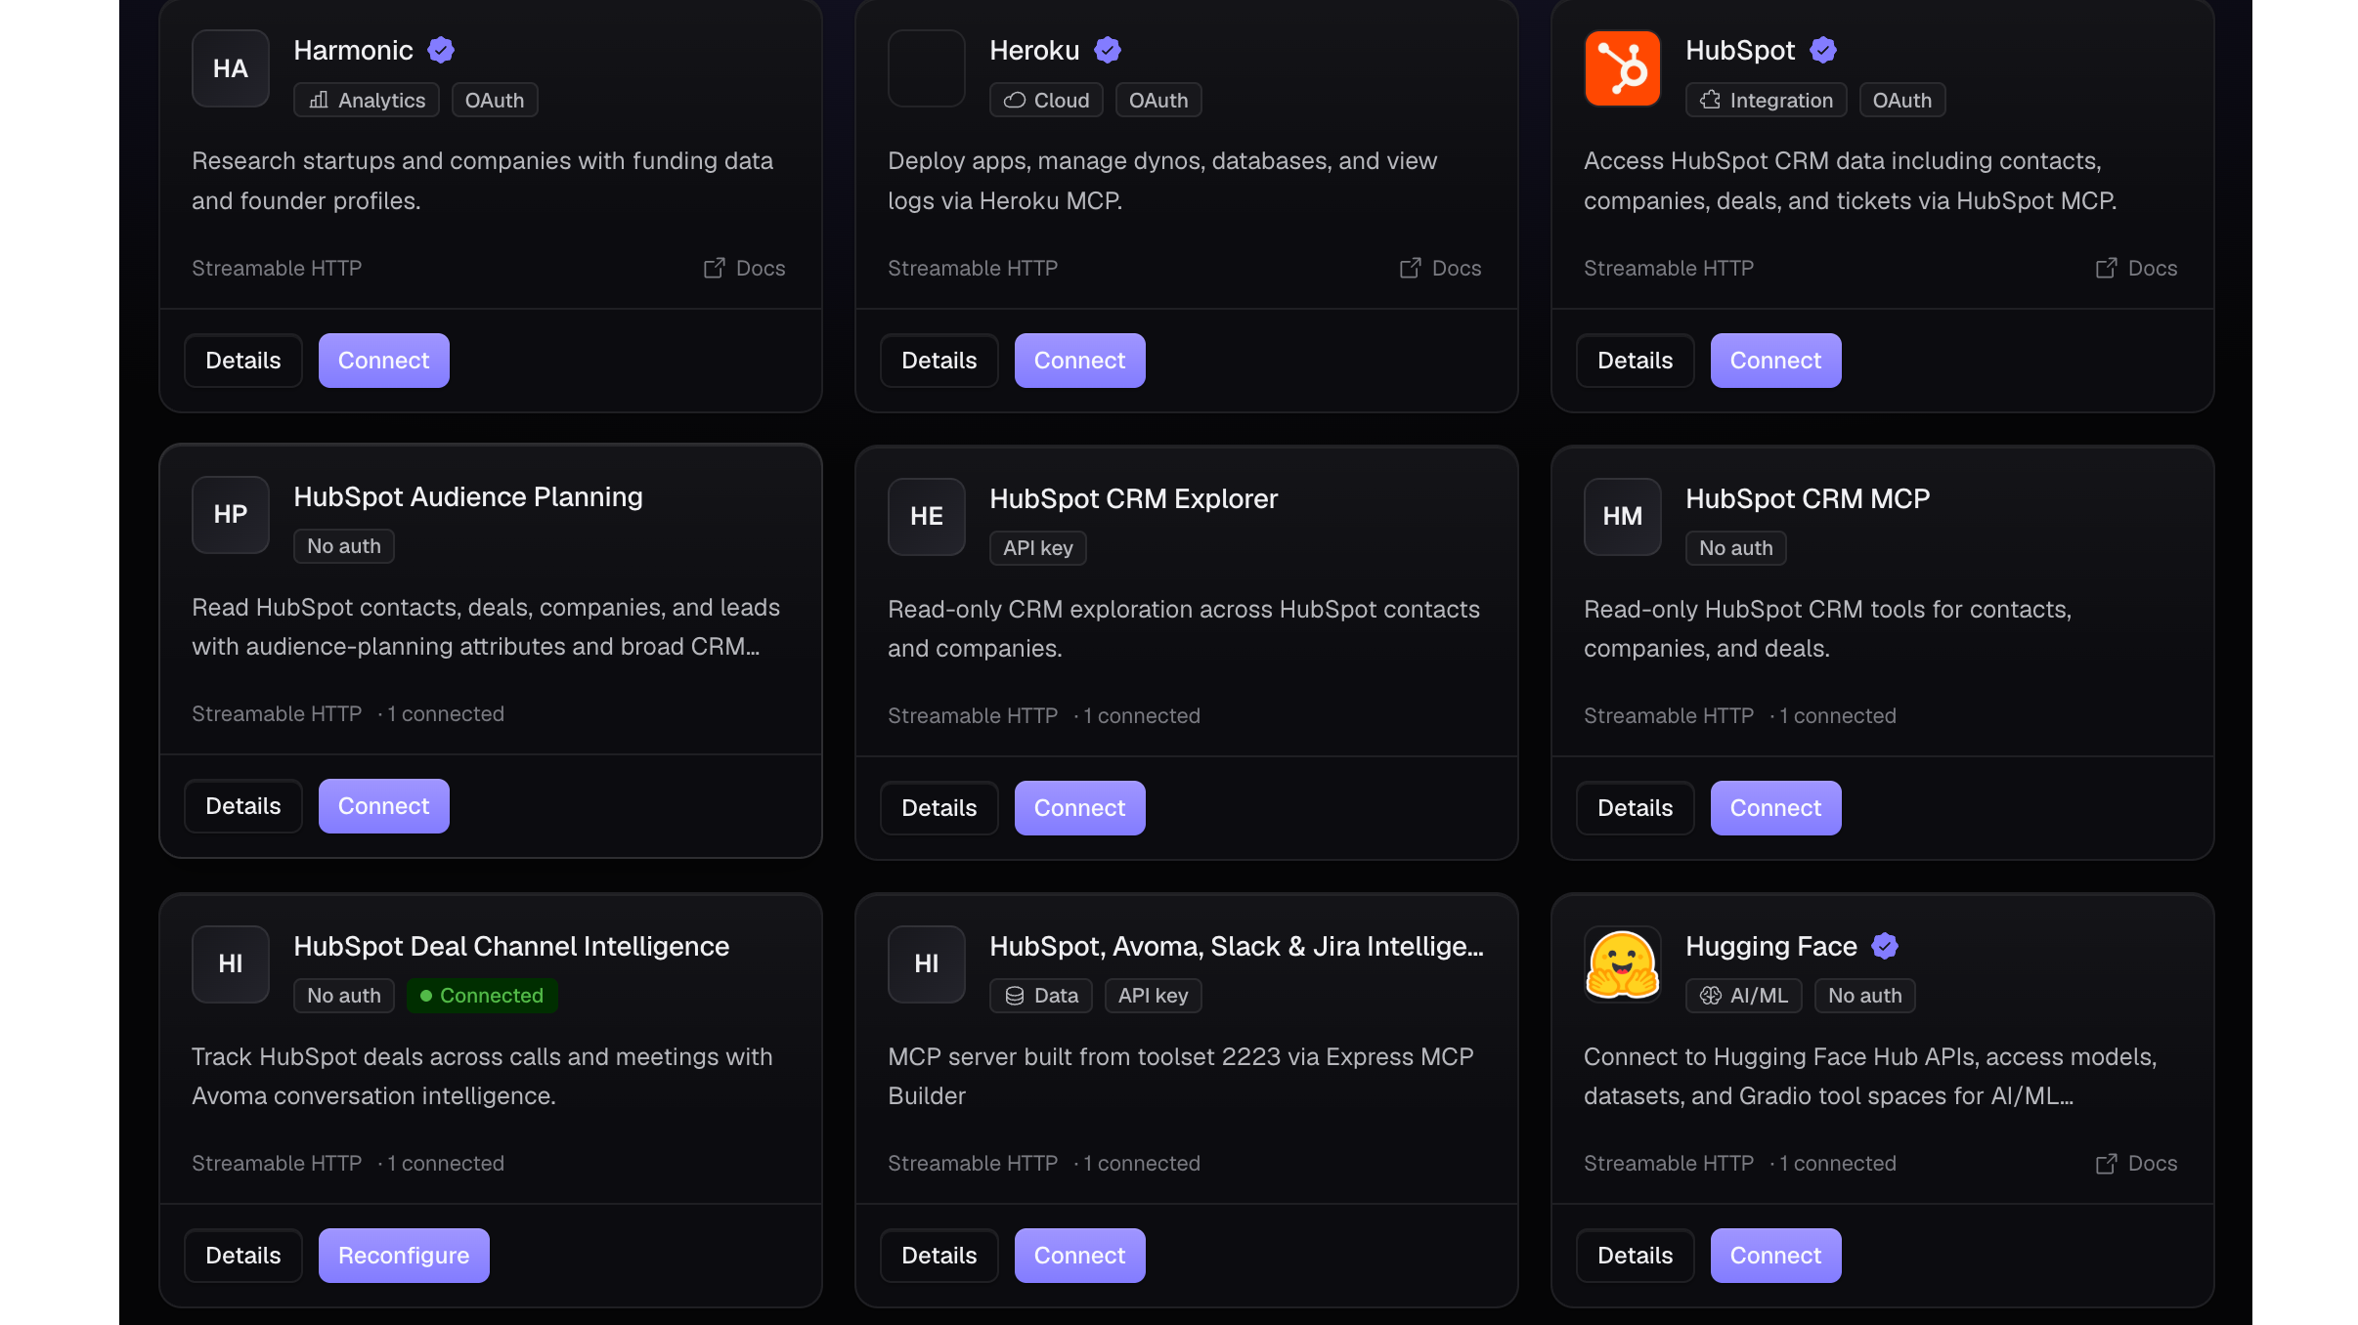This screenshot has height=1325, width=2358.
Task: Click the Analytics tag on Harmonic card
Action: 367,100
